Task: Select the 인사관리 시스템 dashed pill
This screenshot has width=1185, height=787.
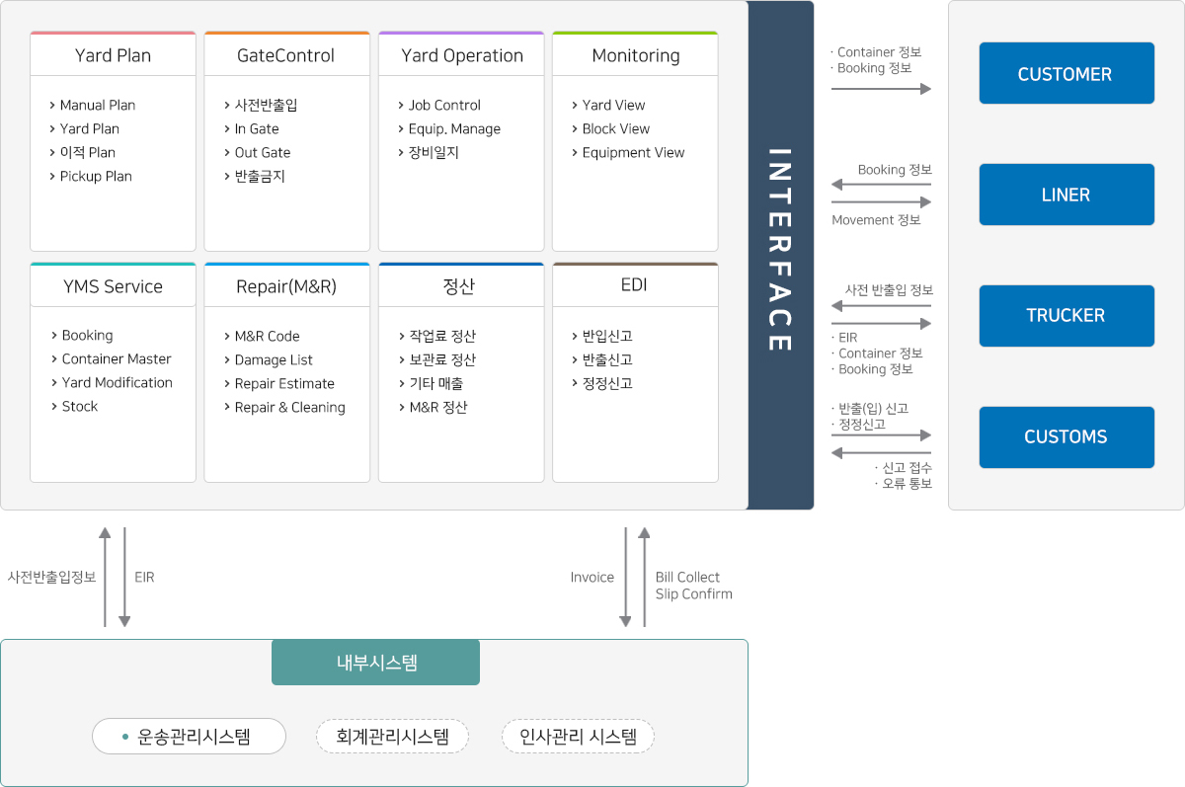Action: point(578,736)
